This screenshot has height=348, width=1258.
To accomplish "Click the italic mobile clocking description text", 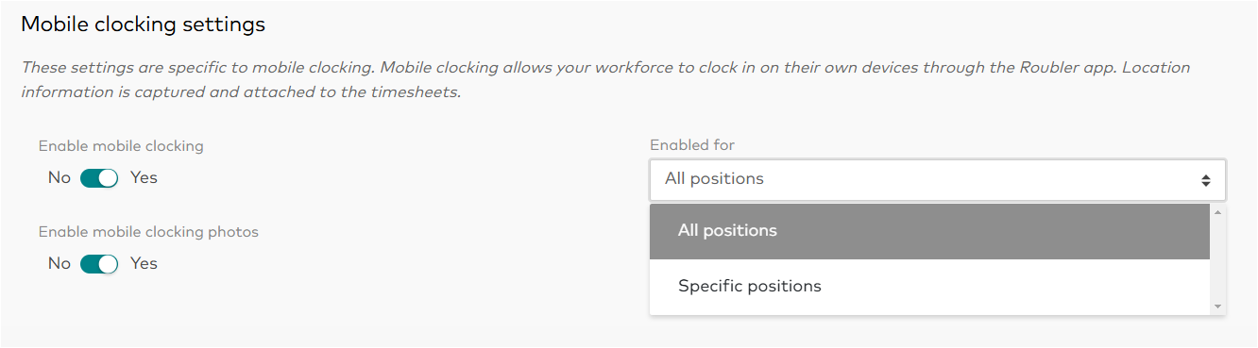I will [x=605, y=80].
